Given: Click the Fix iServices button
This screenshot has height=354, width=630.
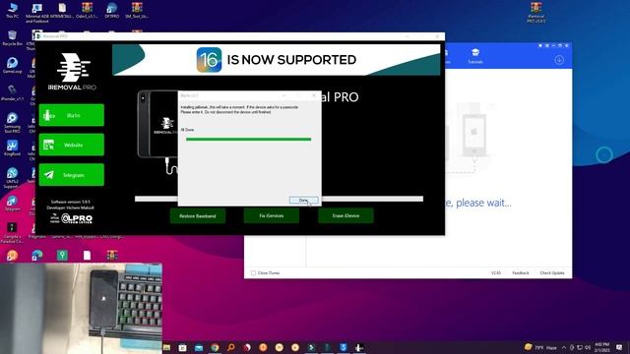Looking at the screenshot, I should [272, 215].
